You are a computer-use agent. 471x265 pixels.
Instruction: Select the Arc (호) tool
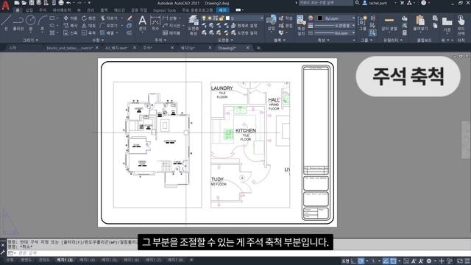click(43, 23)
